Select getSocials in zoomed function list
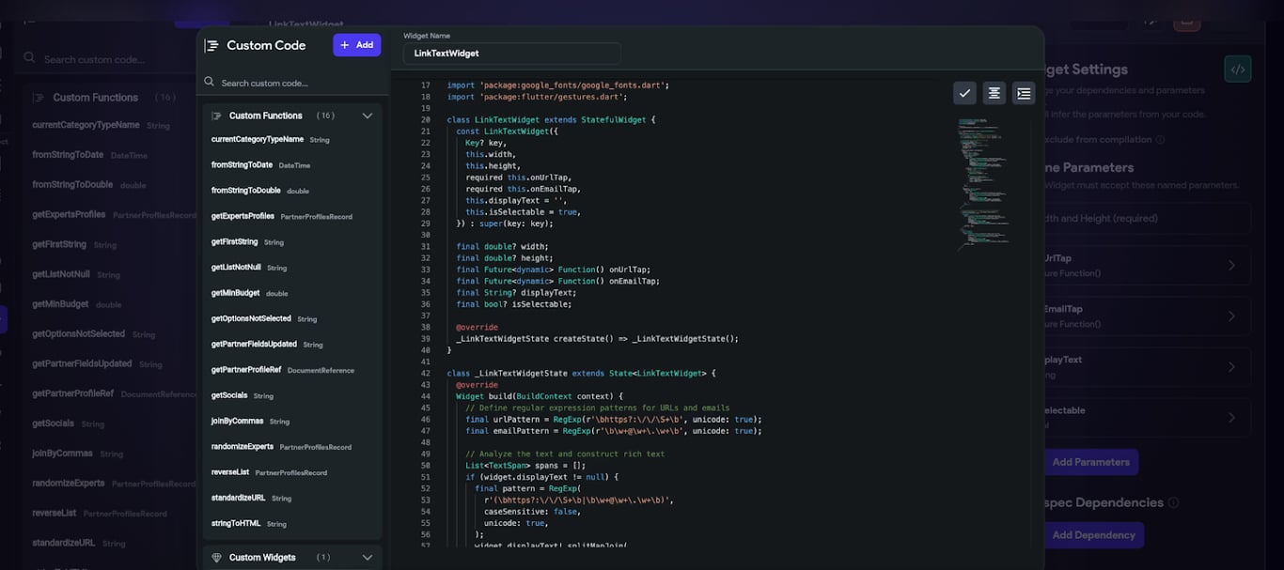The width and height of the screenshot is (1284, 570). [x=229, y=395]
